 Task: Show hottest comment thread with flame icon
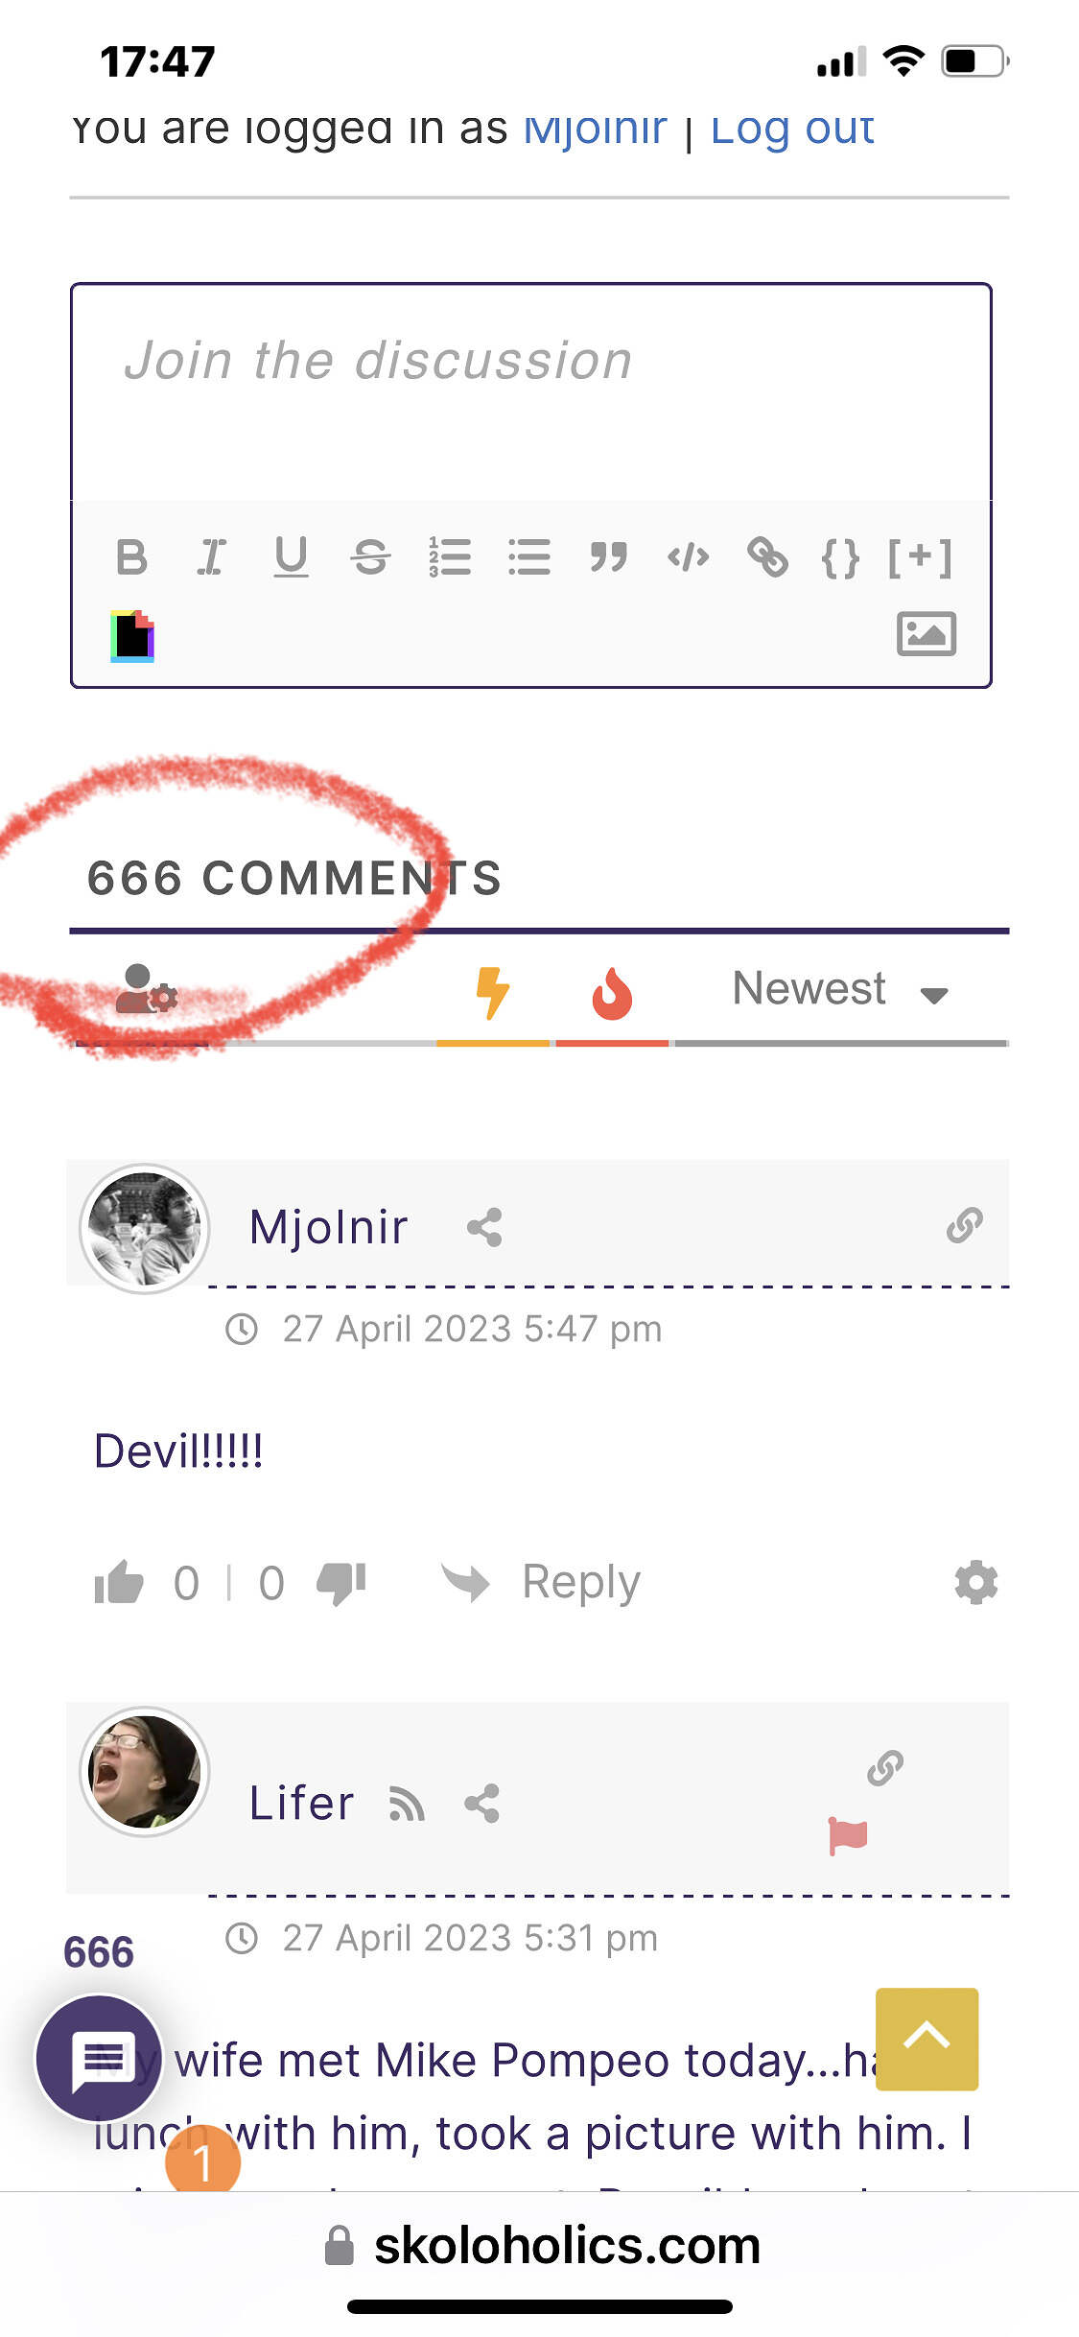point(612,993)
